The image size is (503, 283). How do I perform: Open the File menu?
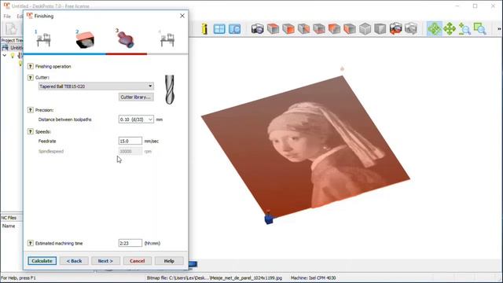coord(7,16)
